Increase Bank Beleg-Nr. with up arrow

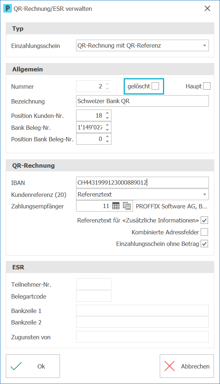click(107, 125)
